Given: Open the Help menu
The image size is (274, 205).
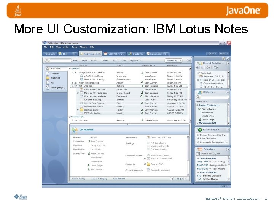Looking at the screenshot, I should pos(92,47).
